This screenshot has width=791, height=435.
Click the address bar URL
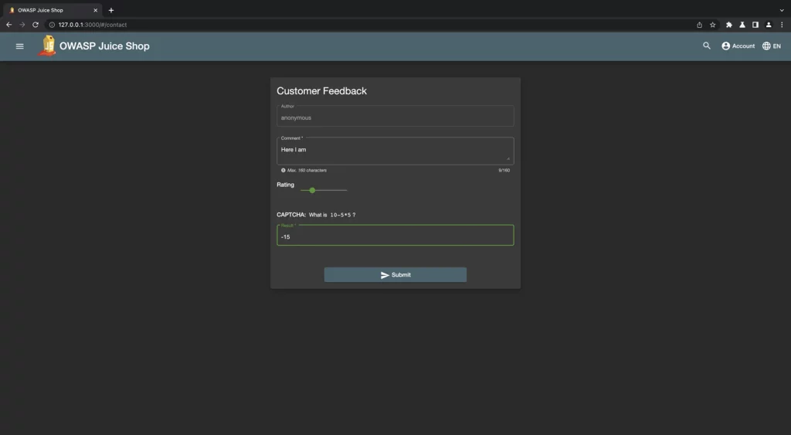pyautogui.click(x=93, y=24)
